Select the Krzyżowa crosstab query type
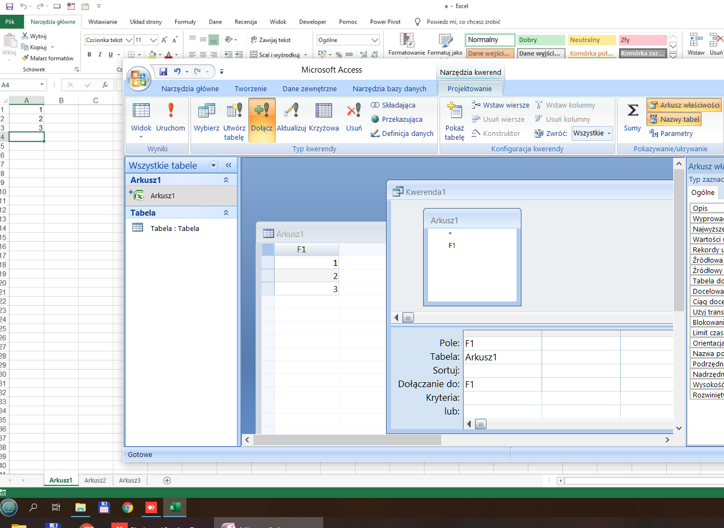The image size is (724, 528). 324,117
